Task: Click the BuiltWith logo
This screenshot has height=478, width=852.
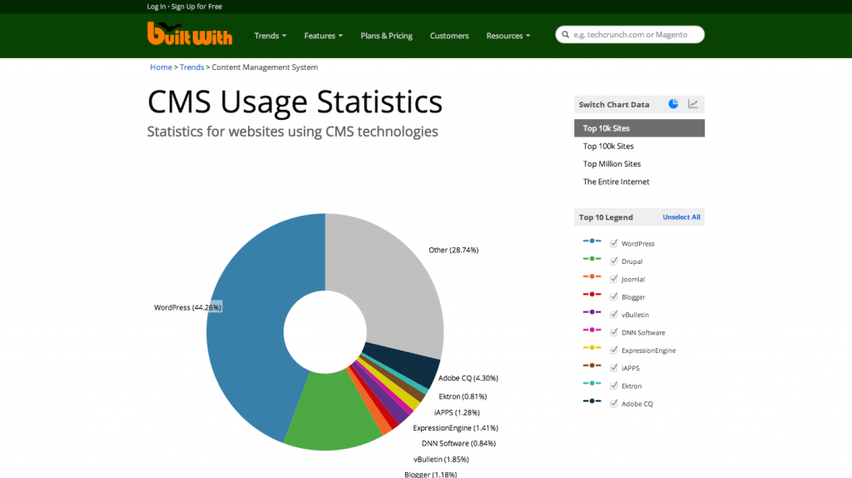Action: click(x=190, y=33)
